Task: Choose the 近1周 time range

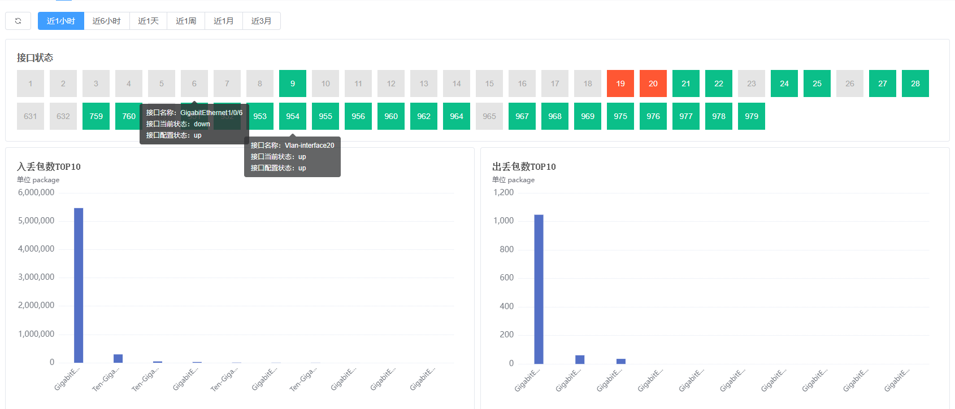Action: (186, 21)
